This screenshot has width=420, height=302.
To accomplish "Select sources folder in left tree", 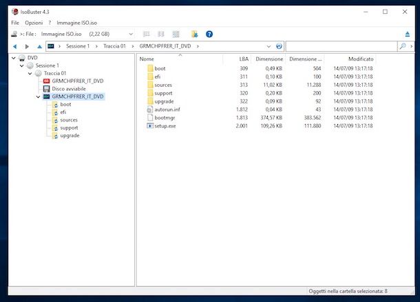I will [x=69, y=120].
